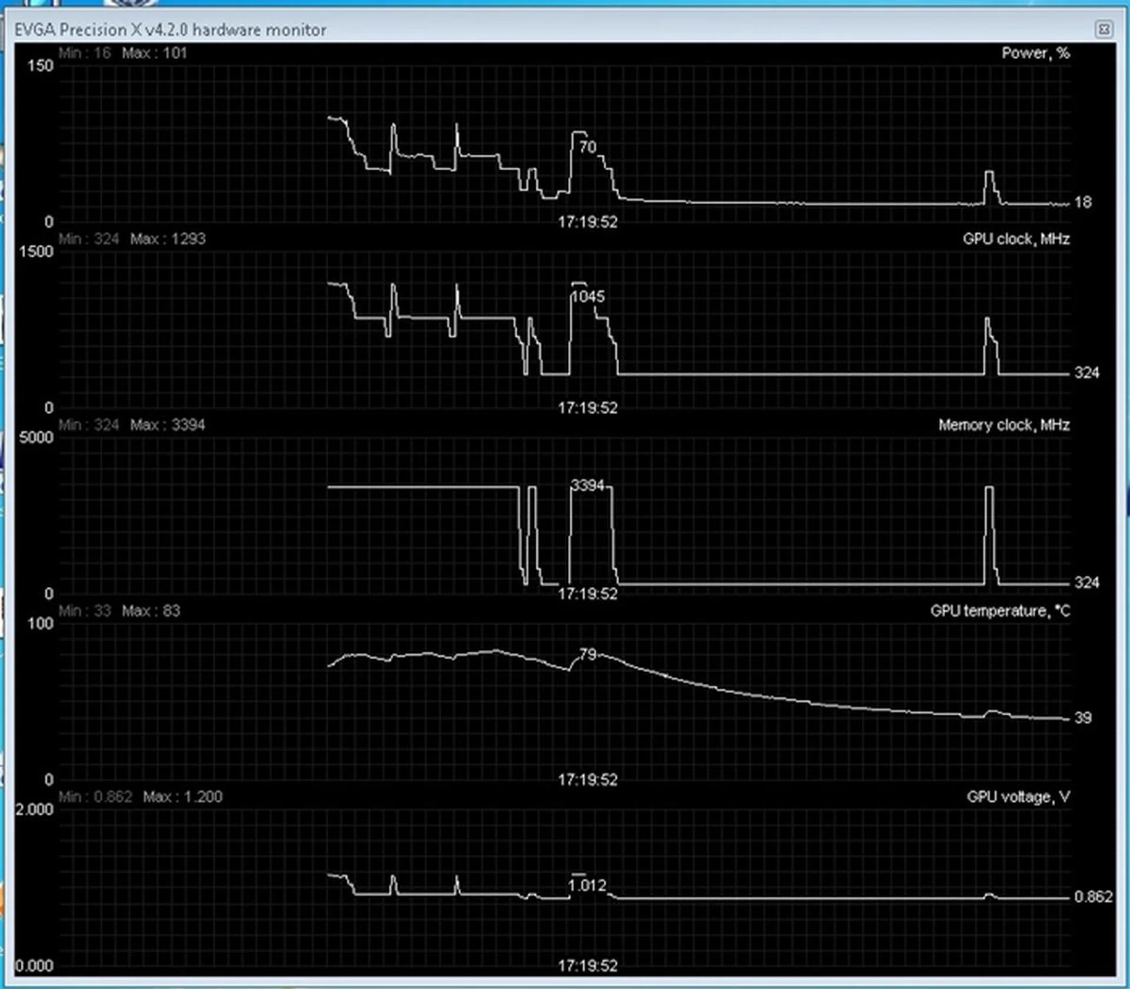
Task: Click the Power, % graph title
Action: [1035, 53]
